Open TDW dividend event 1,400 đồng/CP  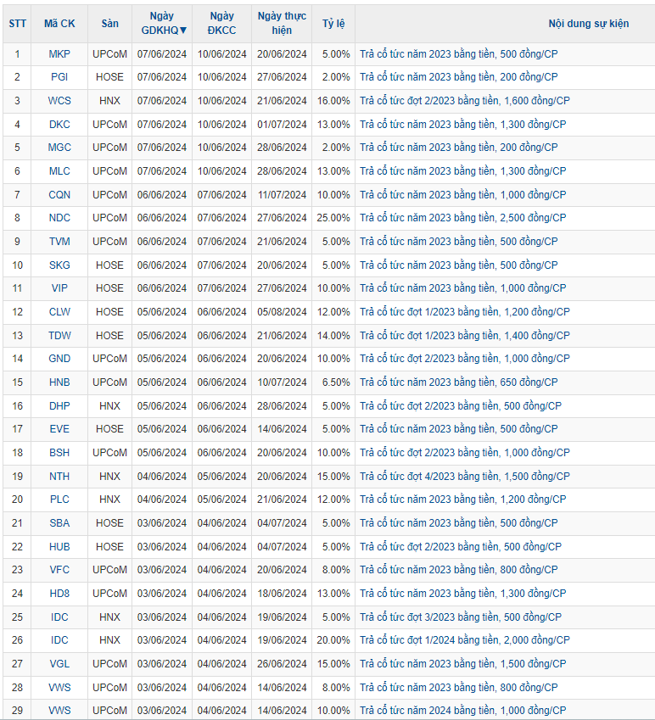pos(464,336)
